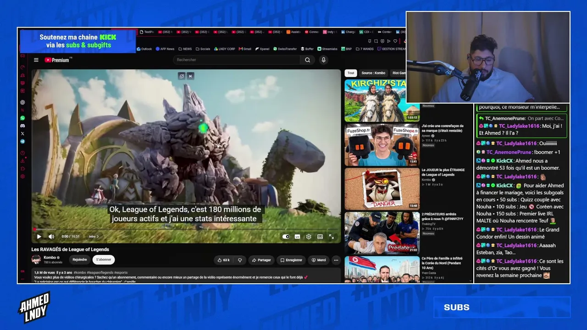Click the Rejoindre button
Viewport: 587px width, 330px height.
(79, 260)
